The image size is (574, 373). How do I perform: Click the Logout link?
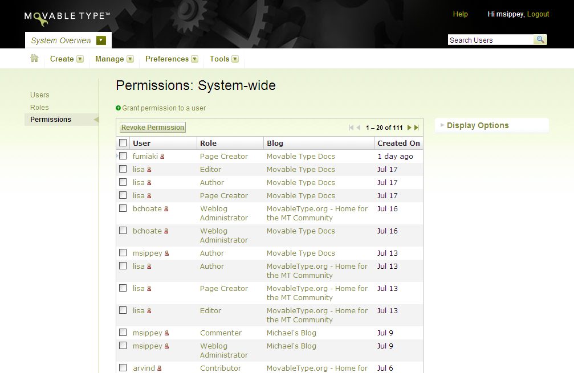(538, 14)
